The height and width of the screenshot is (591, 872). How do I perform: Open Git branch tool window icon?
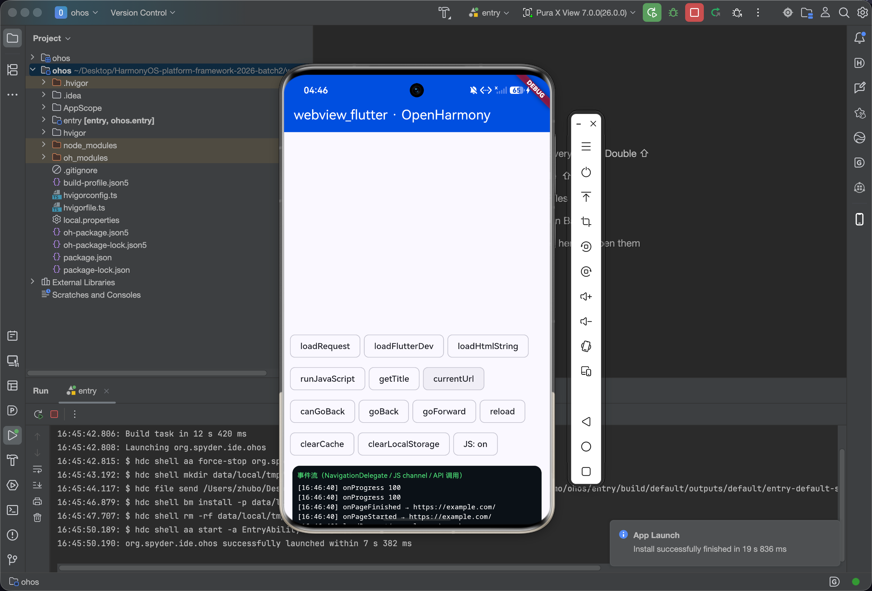[12, 560]
